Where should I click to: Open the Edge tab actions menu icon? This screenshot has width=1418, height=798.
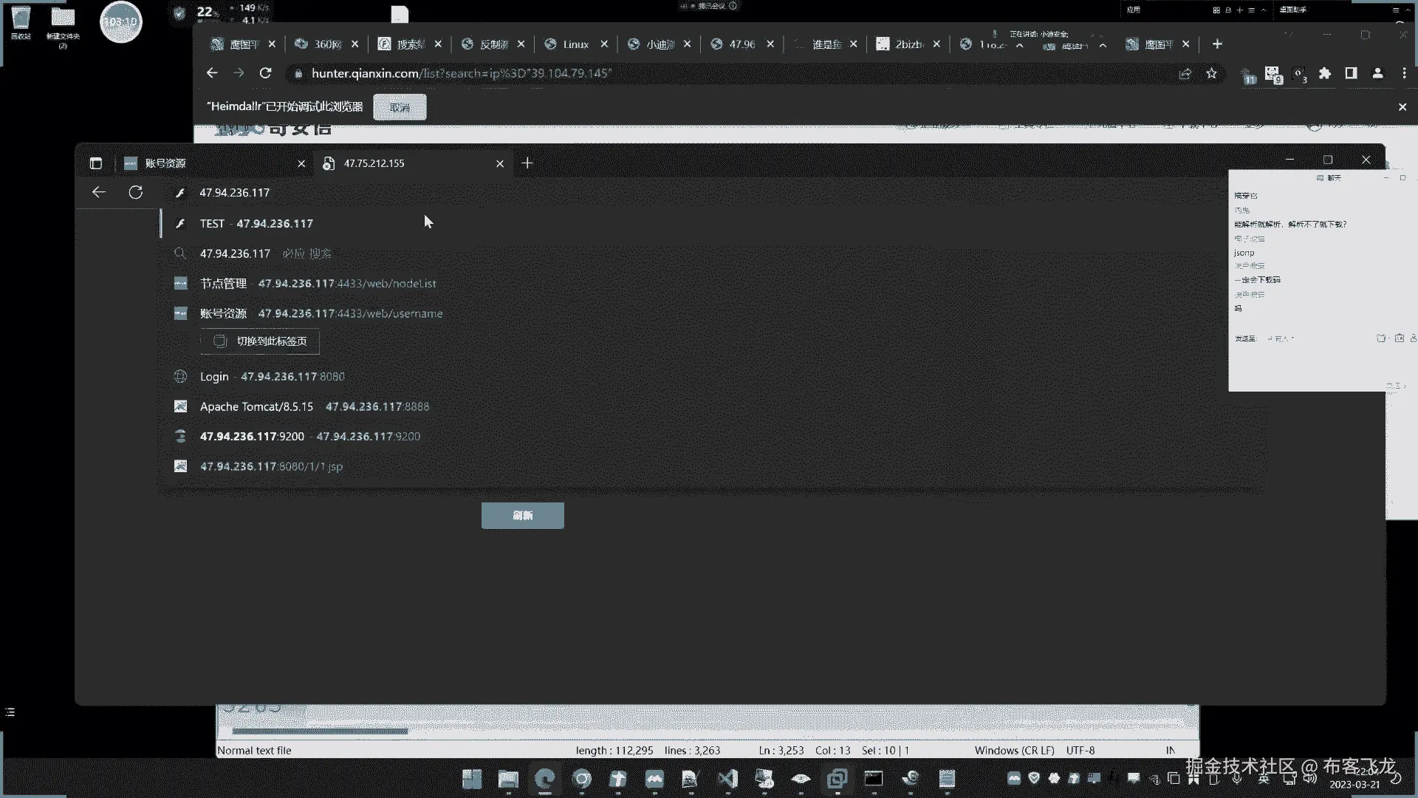tap(95, 163)
